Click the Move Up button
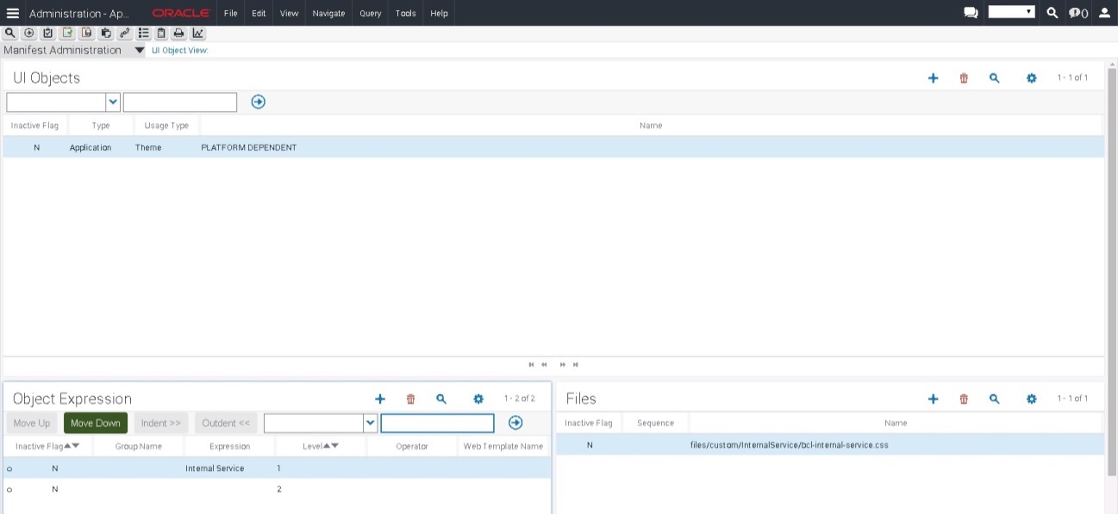Image resolution: width=1118 pixels, height=514 pixels. pyautogui.click(x=32, y=423)
